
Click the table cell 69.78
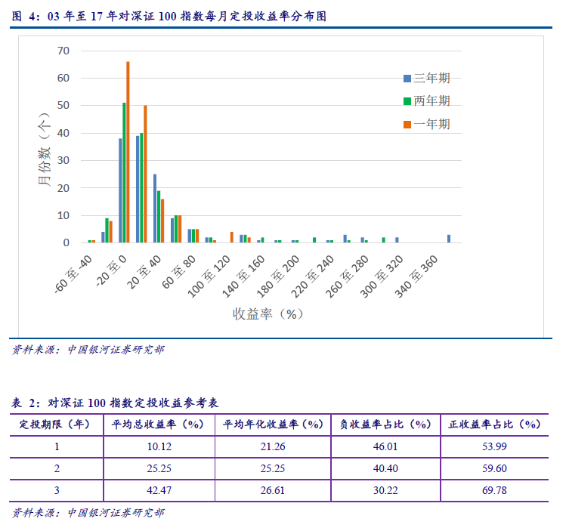(x=494, y=491)
